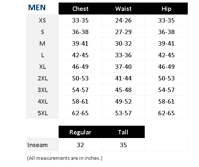
Task: Select chest value 58-61 for 4XL
Action: tap(80, 101)
